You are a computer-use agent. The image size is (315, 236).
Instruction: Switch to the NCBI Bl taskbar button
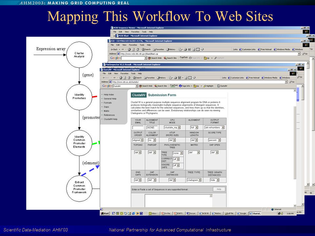click(x=205, y=213)
